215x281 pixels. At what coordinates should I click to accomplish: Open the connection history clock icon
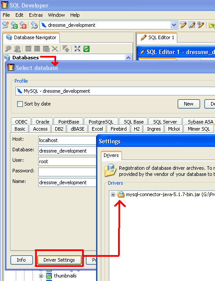coord(34,25)
